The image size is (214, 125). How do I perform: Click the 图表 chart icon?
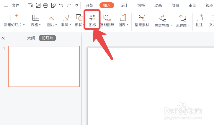coord(123,18)
